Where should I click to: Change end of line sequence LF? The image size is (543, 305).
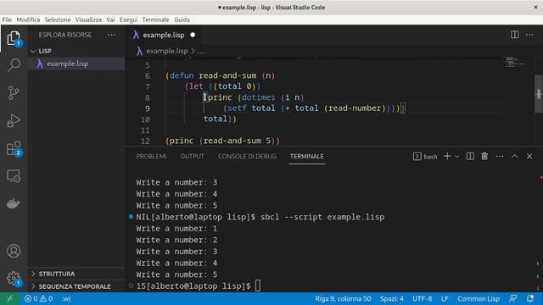pyautogui.click(x=445, y=299)
